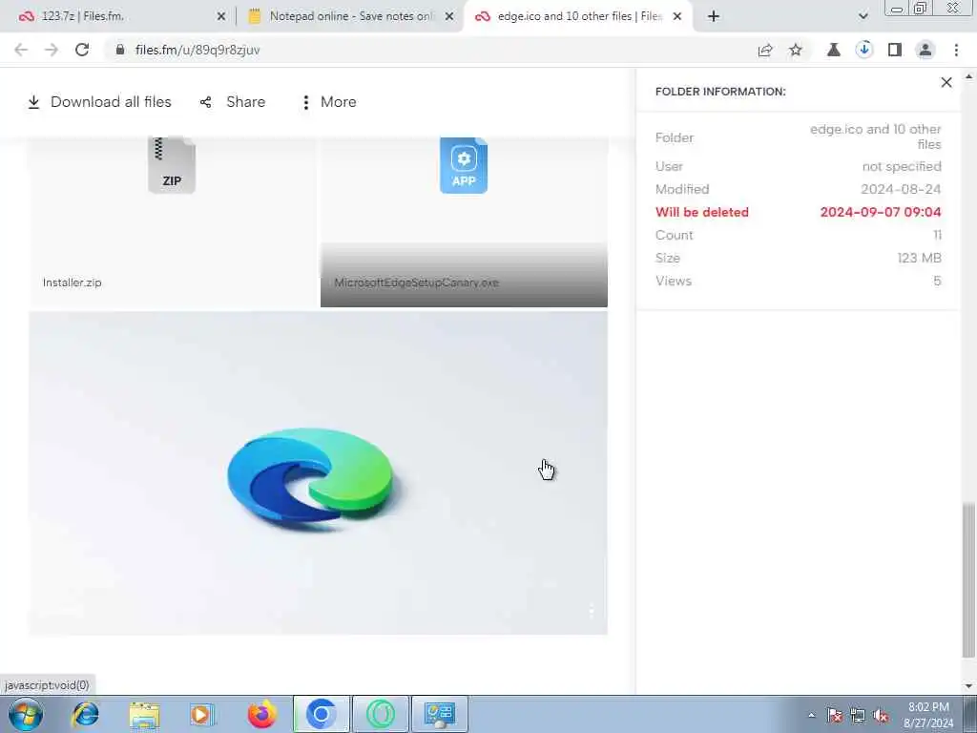Click the page vertical scrollbar thumb
Viewport: 977px width, 733px height.
pyautogui.click(x=968, y=579)
